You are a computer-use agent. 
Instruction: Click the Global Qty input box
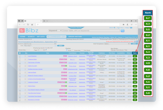coord(28,50)
